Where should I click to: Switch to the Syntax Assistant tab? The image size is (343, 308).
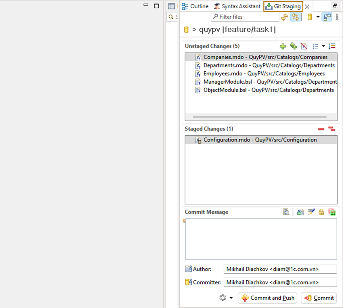tap(237, 6)
